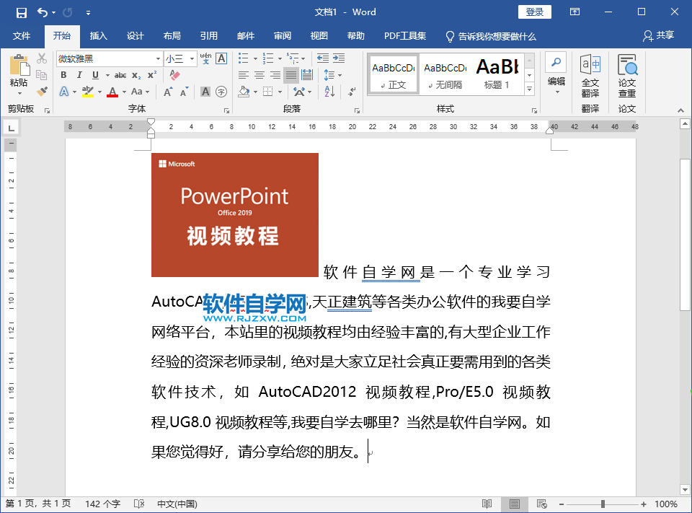Screen dimensions: 692x513
Task: Toggle italic formatting
Action: (79, 75)
